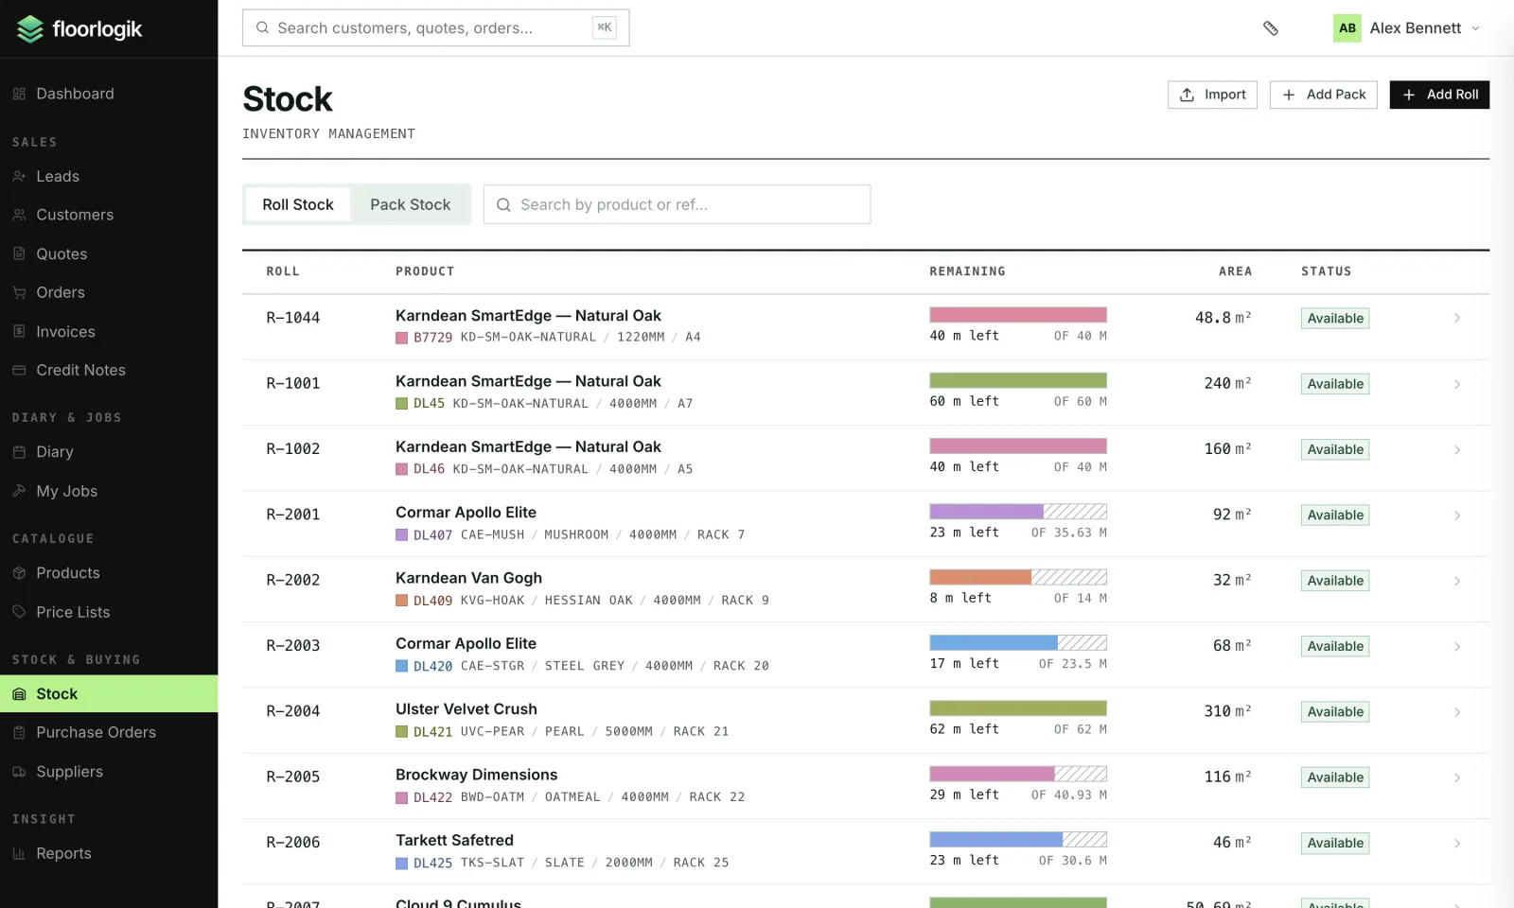Viewport: 1514px width, 908px height.
Task: Click the My Jobs tools icon
Action: coord(19,491)
